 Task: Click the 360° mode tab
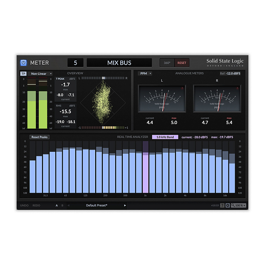point(167,63)
